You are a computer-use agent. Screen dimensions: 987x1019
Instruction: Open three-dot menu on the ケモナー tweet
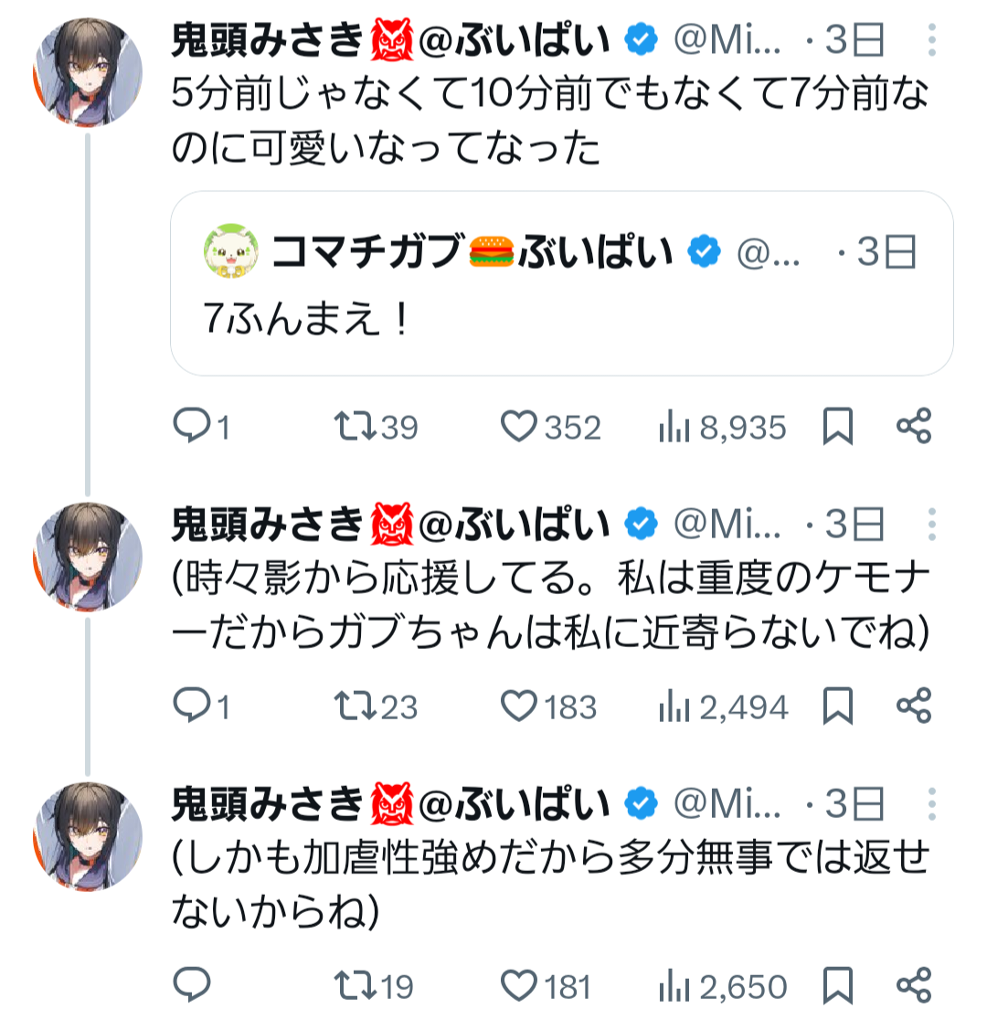(931, 524)
